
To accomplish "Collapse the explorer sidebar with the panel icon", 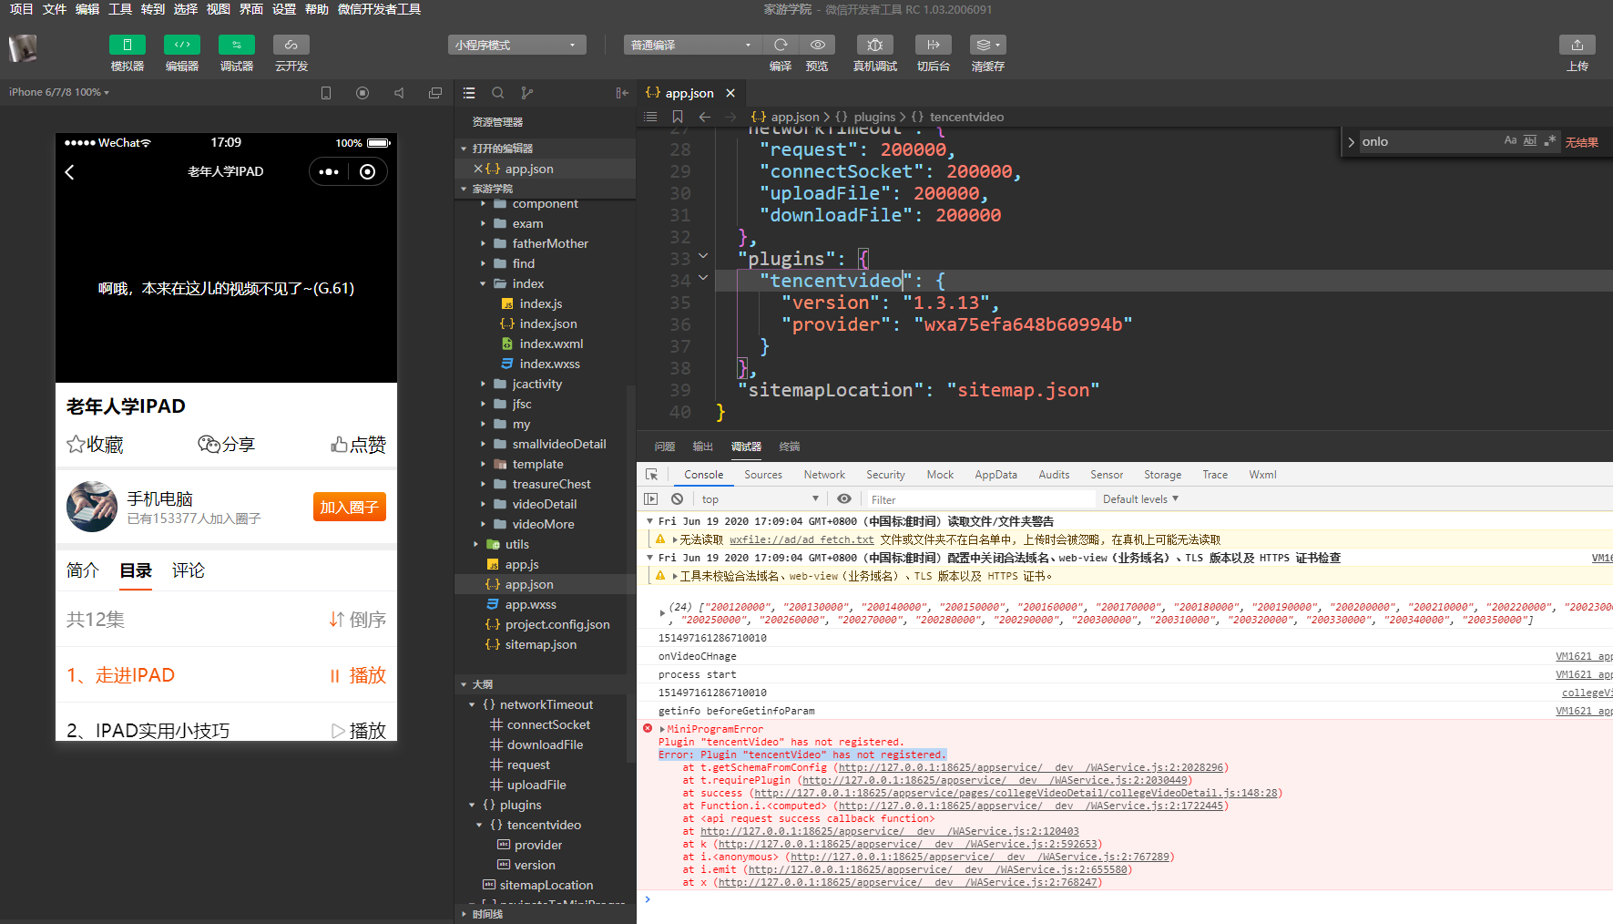I will 622,93.
